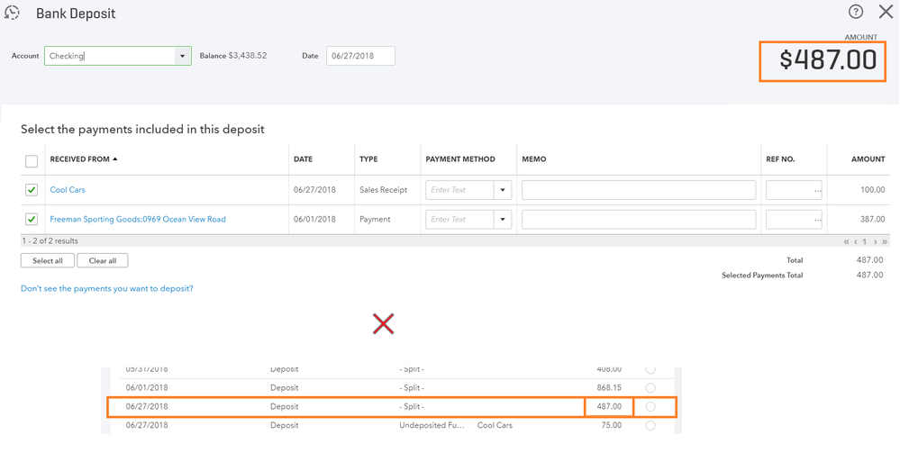The width and height of the screenshot is (900, 462).
Task: Expand payment method dropdown for Cool Cars
Action: point(503,190)
